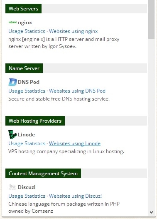Open Websites using Linode link

(75, 143)
